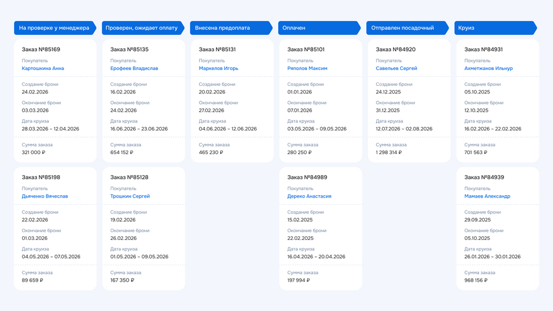
Task: Open order title Заказ №84989
Action: (307, 178)
